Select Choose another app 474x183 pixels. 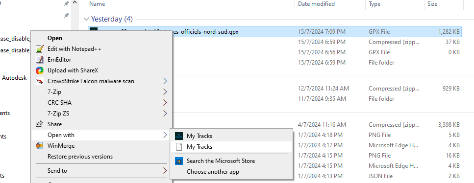pos(231,172)
